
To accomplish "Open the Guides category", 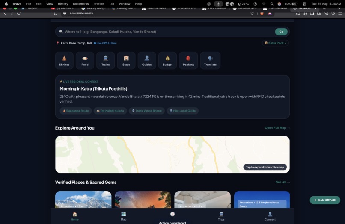I will (x=147, y=61).
